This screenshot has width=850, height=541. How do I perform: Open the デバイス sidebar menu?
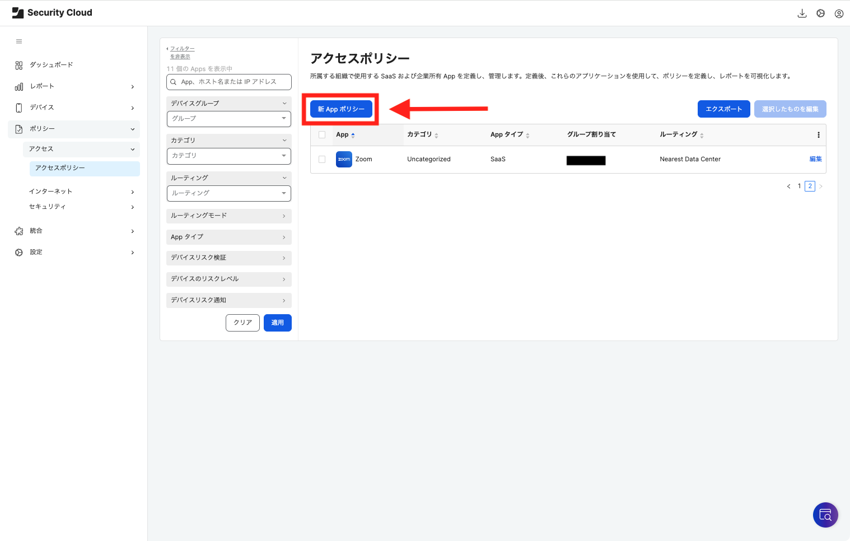(x=74, y=108)
